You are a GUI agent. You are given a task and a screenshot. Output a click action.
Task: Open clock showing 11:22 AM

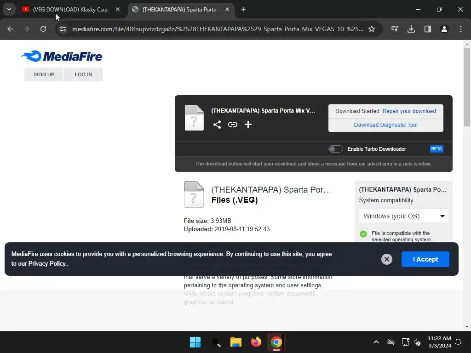point(439,342)
